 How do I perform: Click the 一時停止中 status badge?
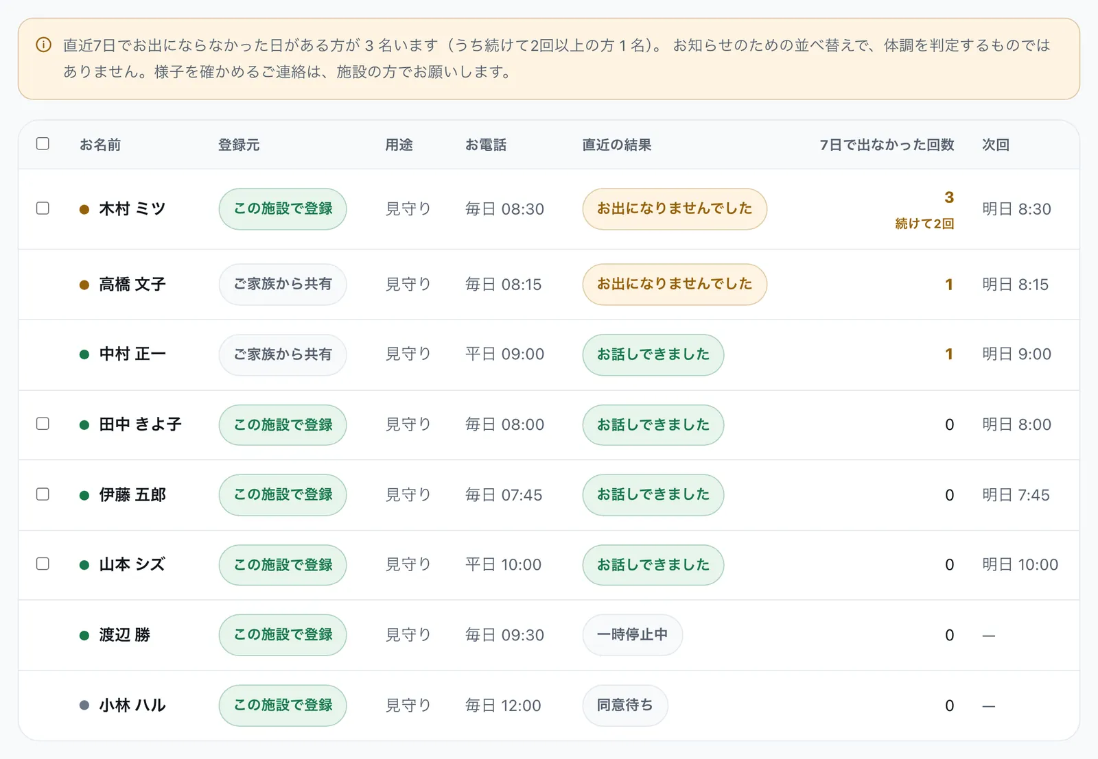(633, 635)
